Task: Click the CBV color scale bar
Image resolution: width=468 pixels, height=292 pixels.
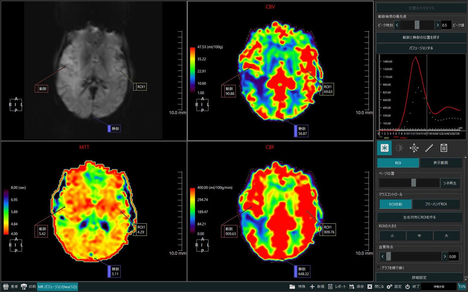Action: point(192,71)
